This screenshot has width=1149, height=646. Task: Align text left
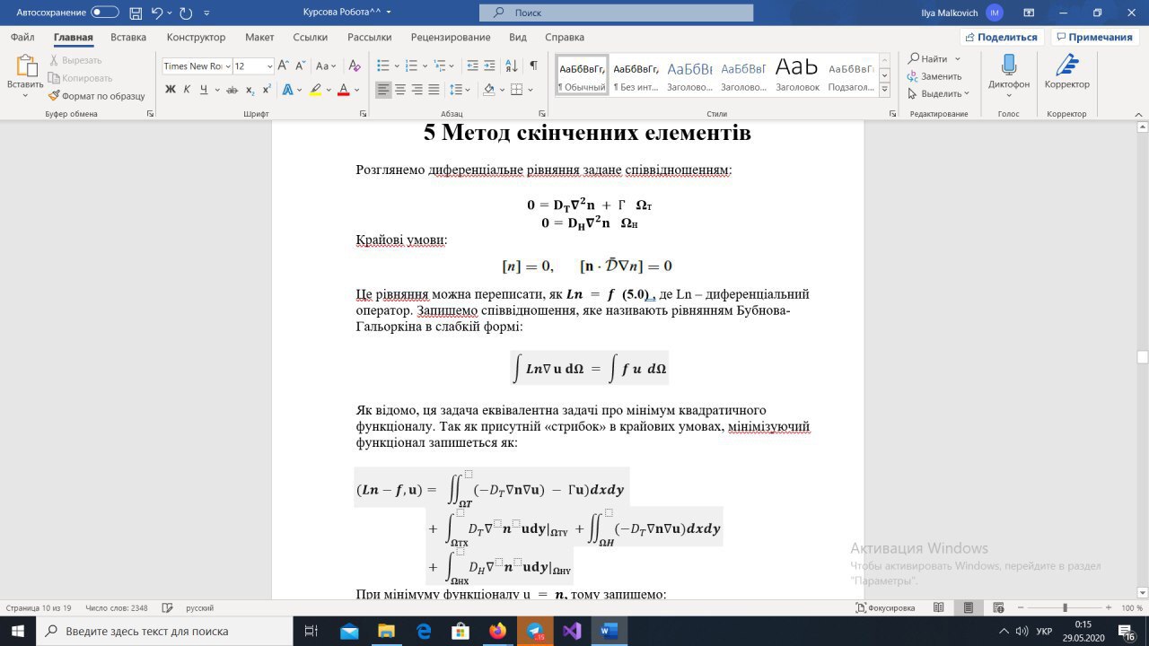tap(383, 90)
